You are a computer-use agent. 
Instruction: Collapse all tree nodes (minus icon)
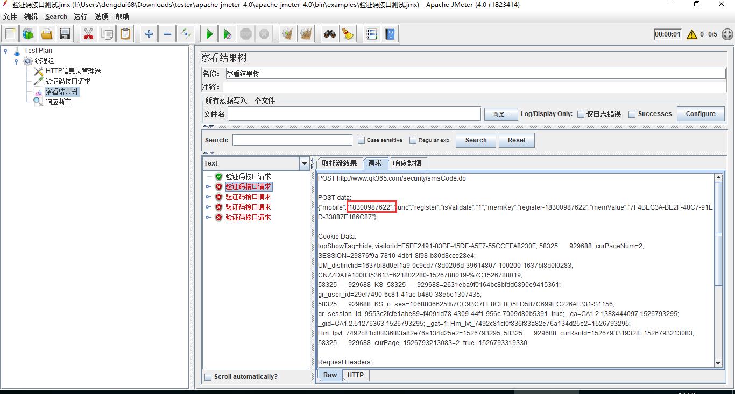click(167, 34)
